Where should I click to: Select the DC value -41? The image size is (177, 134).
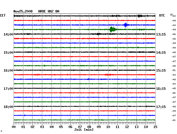tap(174, 120)
